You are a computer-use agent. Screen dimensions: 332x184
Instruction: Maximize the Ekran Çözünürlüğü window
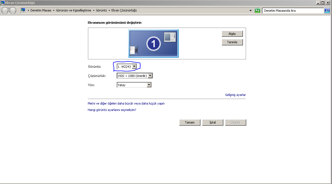323,3
